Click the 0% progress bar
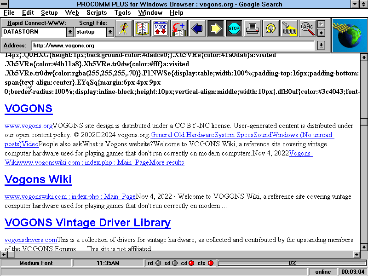The width and height of the screenshot is (368, 276). pyautogui.click(x=292, y=263)
